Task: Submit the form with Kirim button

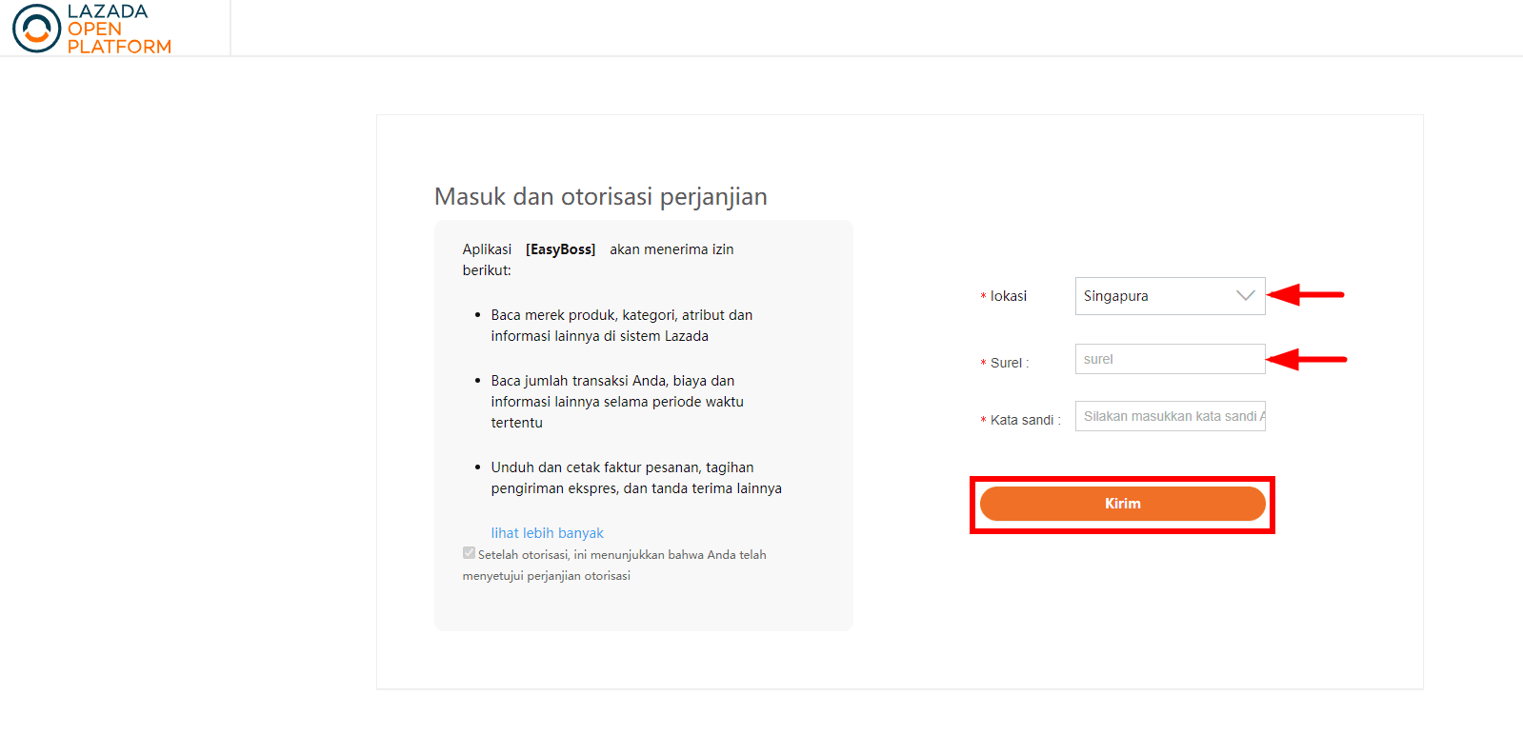Action: [1122, 504]
